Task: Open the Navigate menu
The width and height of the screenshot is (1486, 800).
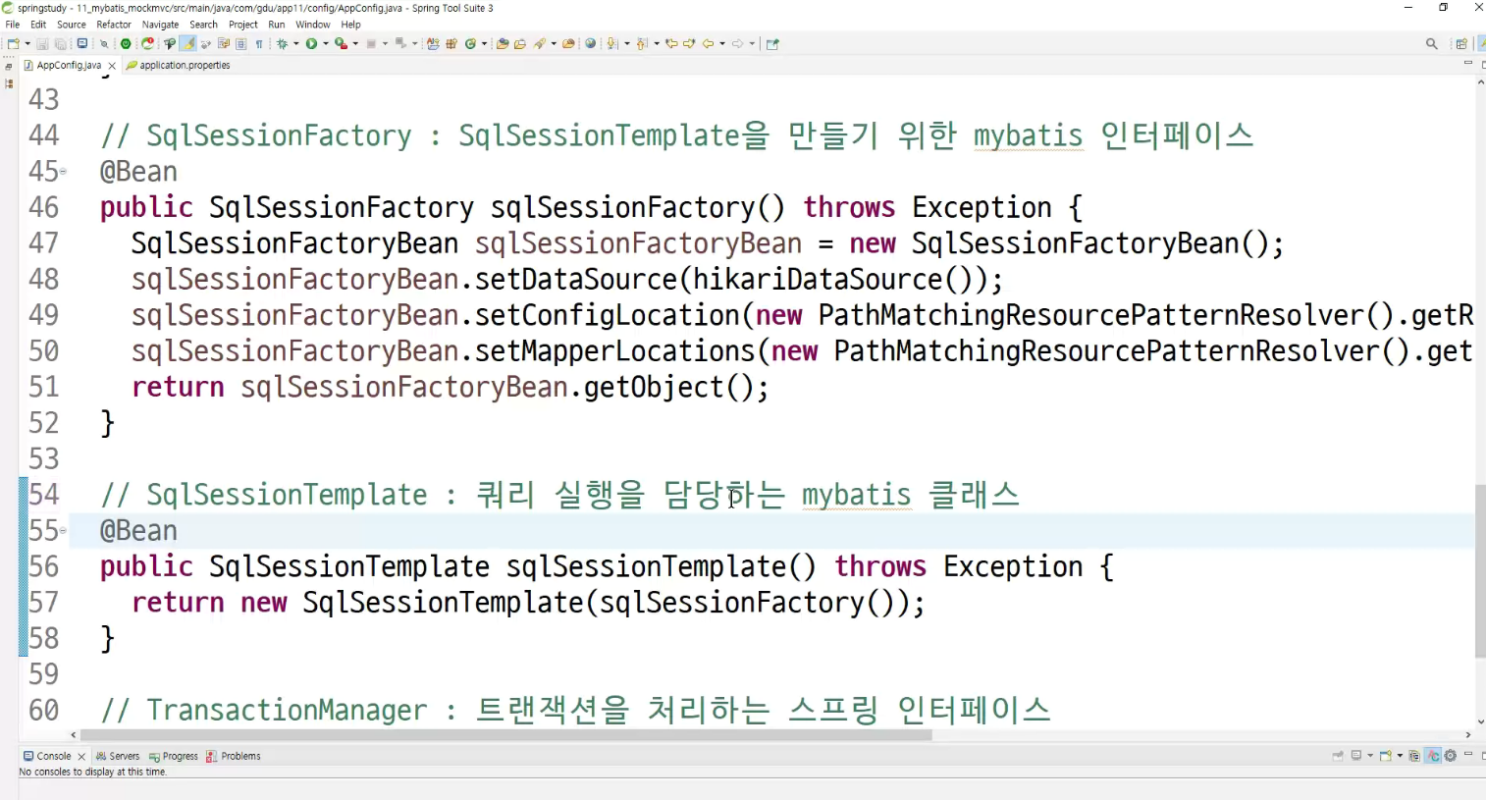Action: (160, 25)
